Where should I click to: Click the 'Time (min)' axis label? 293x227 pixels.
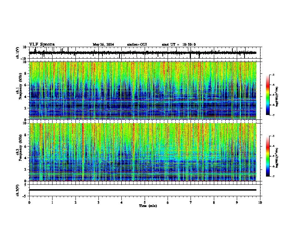coord(148,206)
